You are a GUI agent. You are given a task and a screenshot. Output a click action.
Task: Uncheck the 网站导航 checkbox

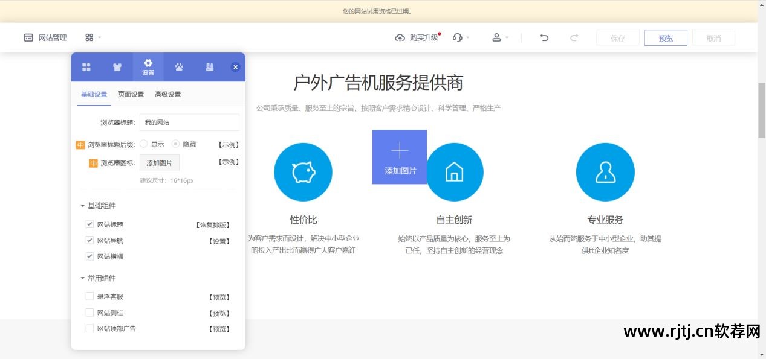tap(89, 240)
